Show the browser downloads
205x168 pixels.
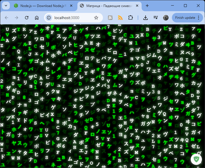(x=146, y=18)
